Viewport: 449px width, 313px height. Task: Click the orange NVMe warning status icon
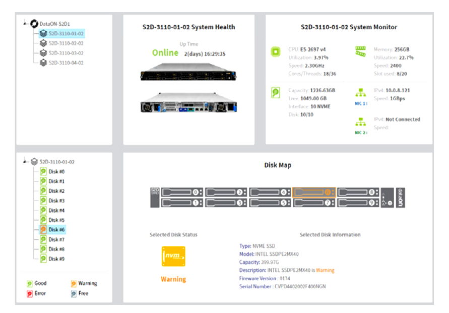[x=173, y=257]
